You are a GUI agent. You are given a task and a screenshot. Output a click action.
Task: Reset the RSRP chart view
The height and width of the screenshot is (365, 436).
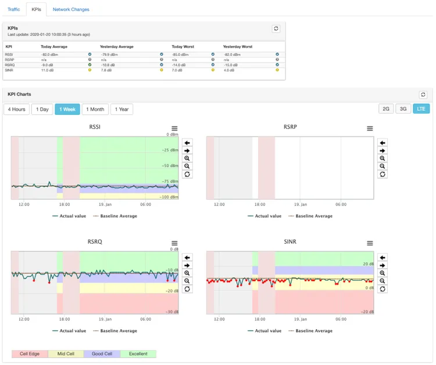click(x=382, y=174)
